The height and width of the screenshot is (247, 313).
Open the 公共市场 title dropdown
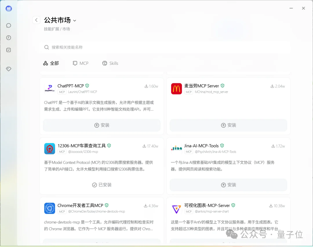coord(75,20)
